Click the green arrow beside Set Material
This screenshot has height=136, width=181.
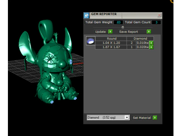[x=155, y=117]
